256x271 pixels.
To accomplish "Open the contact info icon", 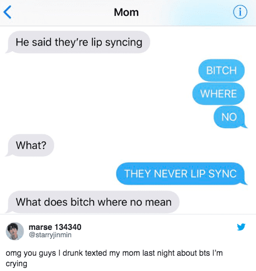I will click(240, 12).
